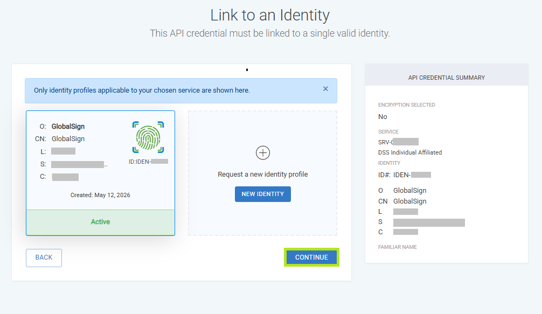Click the subtitle about single valid identity

coord(269,33)
